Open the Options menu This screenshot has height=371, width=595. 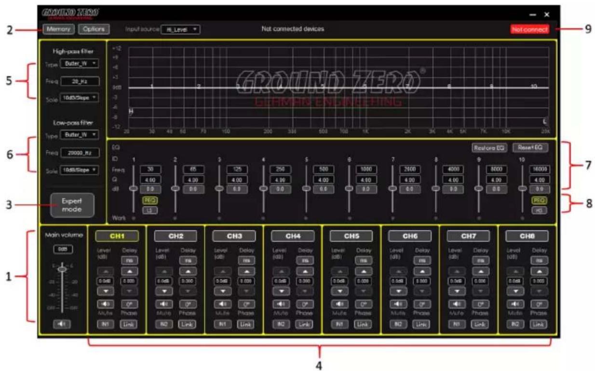(94, 29)
